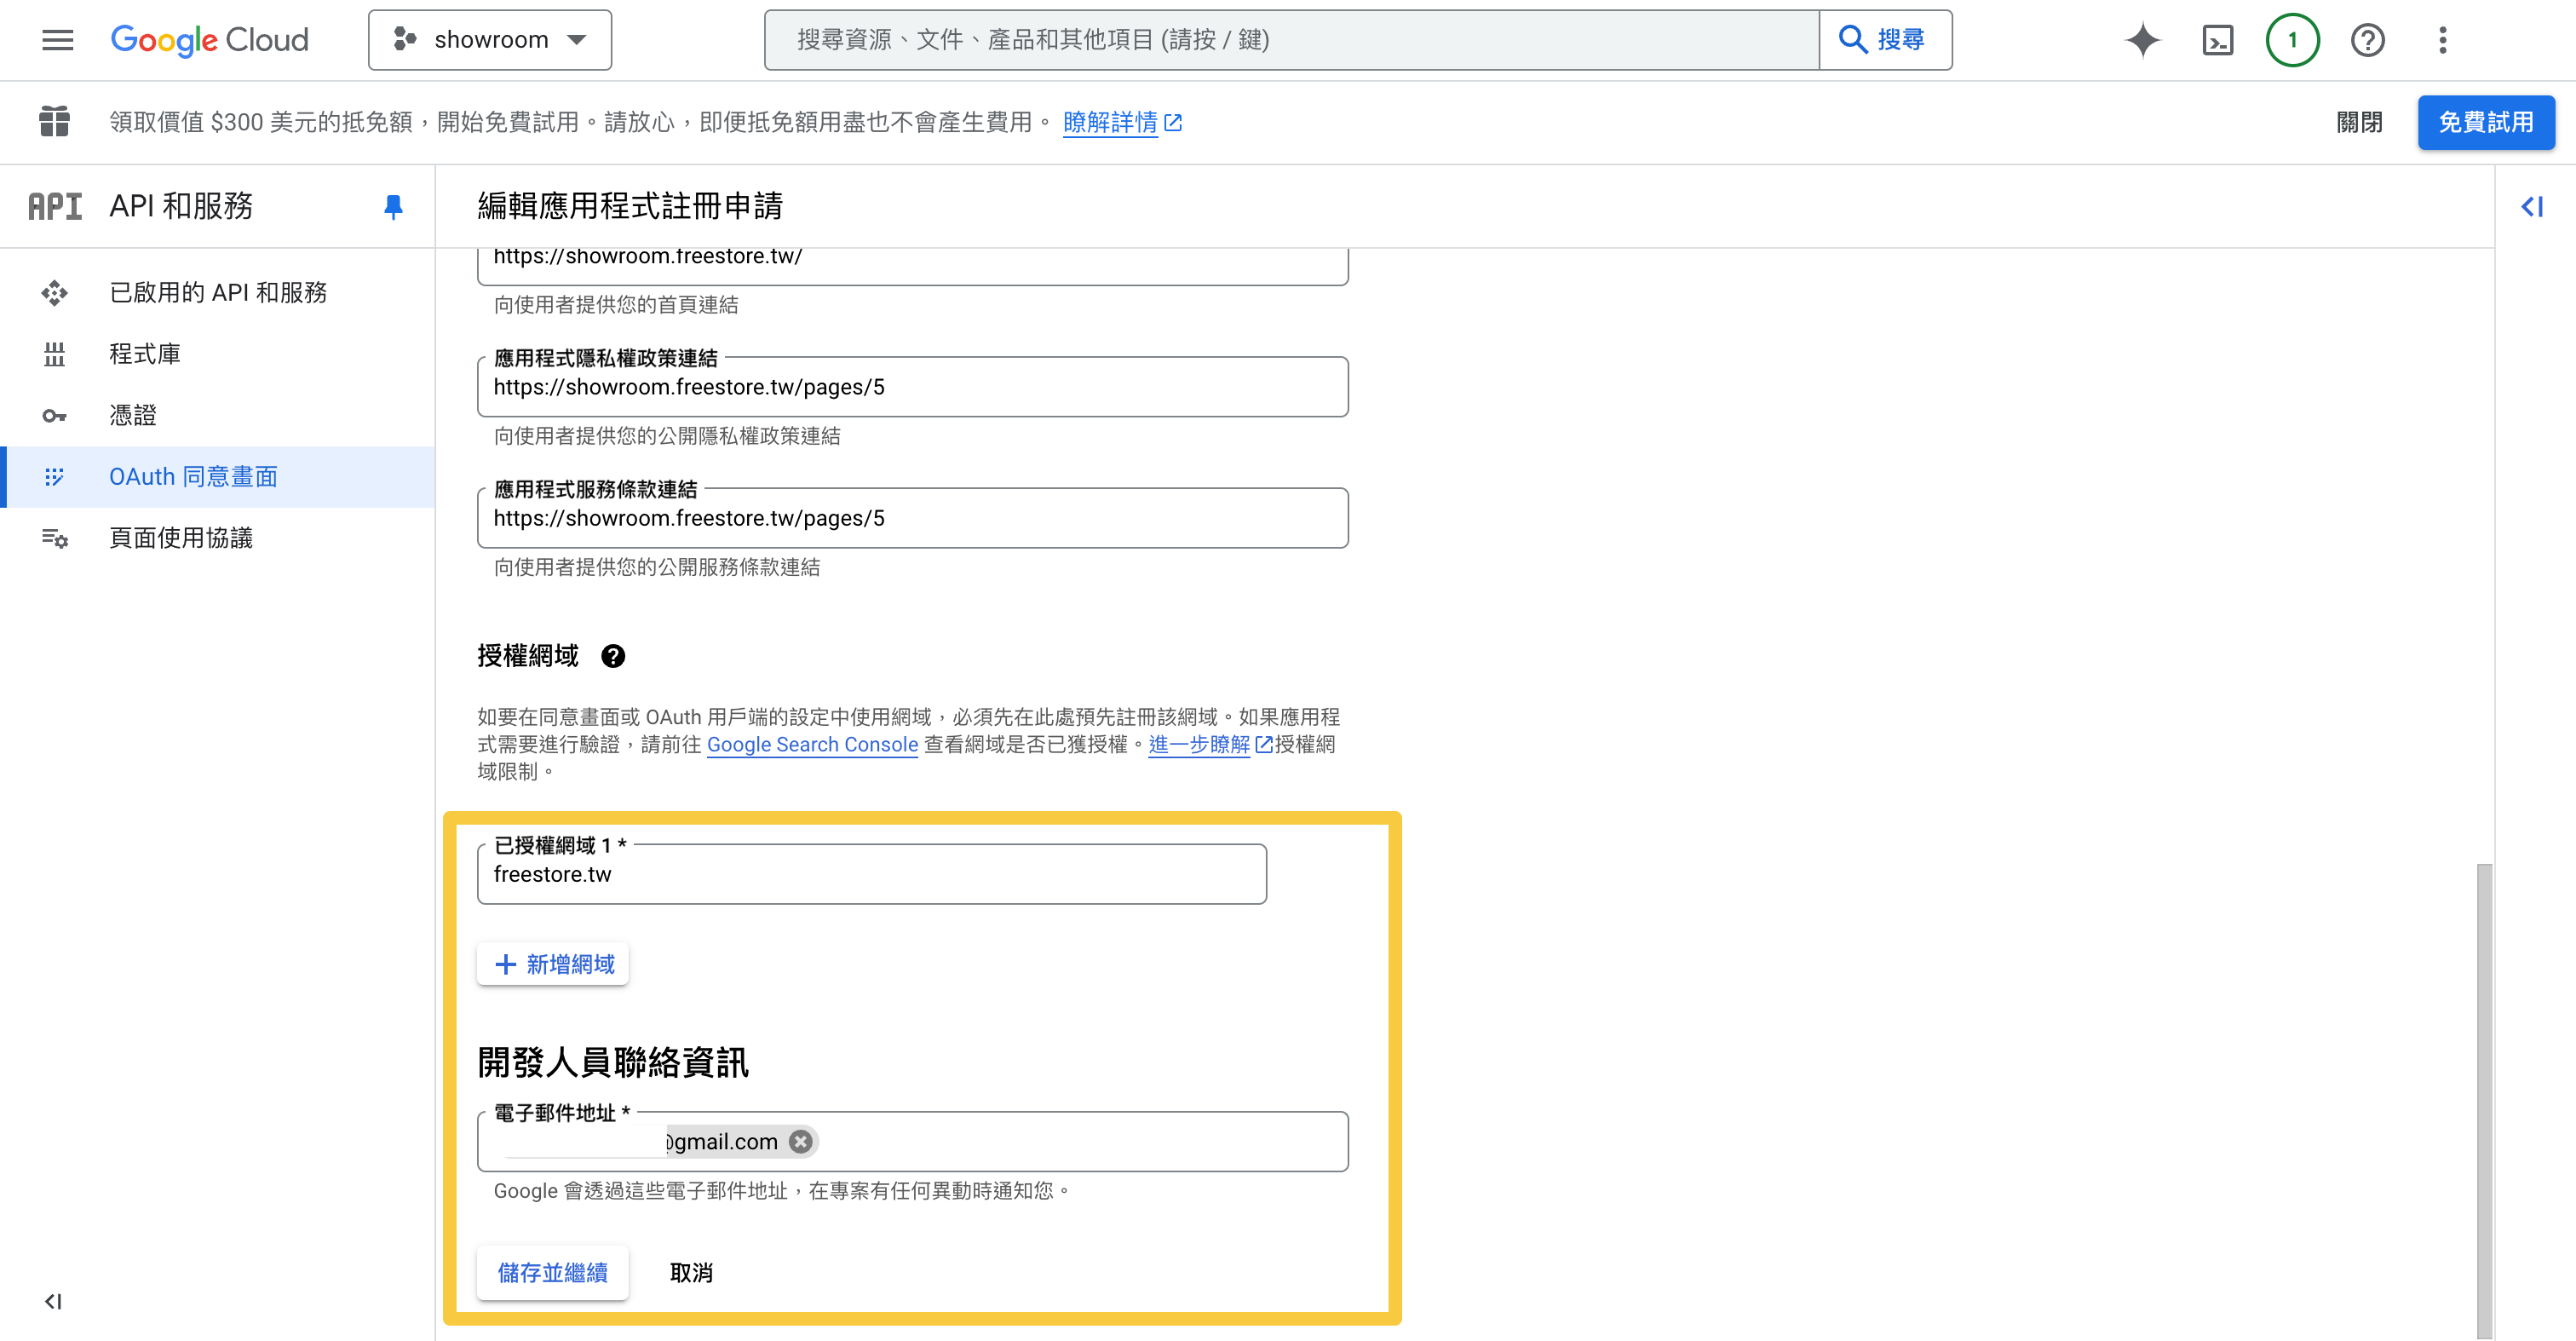Open the showroom project selector dropdown

point(490,40)
